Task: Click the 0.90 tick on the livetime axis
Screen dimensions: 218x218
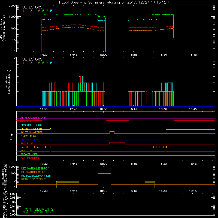Action: point(13,214)
